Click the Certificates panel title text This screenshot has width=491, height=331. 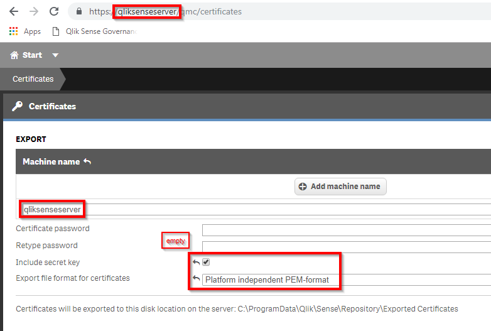click(53, 107)
